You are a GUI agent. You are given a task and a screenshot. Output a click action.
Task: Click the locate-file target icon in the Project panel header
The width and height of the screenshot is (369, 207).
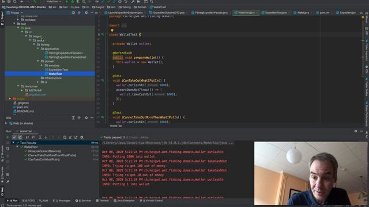click(73, 13)
